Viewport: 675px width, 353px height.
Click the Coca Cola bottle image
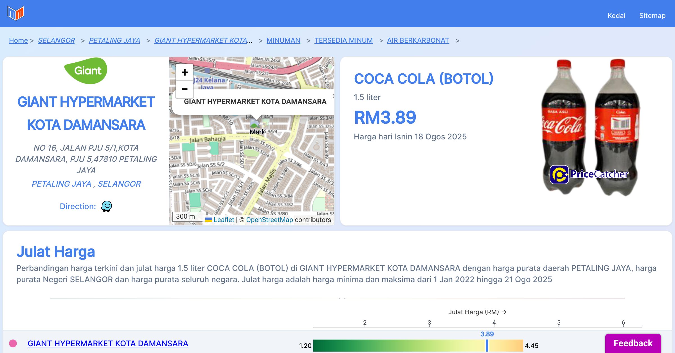click(590, 128)
